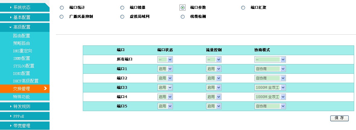Open the DHCP高级配置 sidebar item
356x130 pixels.
(x=26, y=81)
